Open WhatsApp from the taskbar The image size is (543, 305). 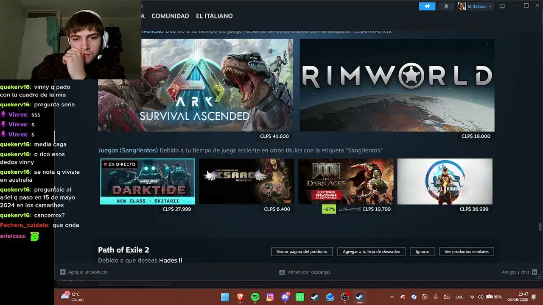pos(300,297)
